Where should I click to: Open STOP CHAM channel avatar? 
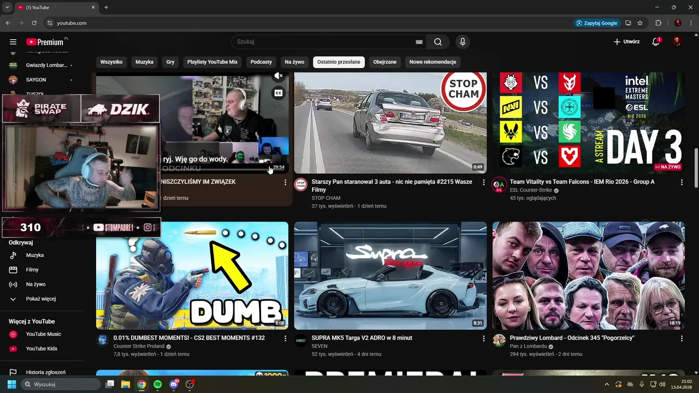click(301, 184)
